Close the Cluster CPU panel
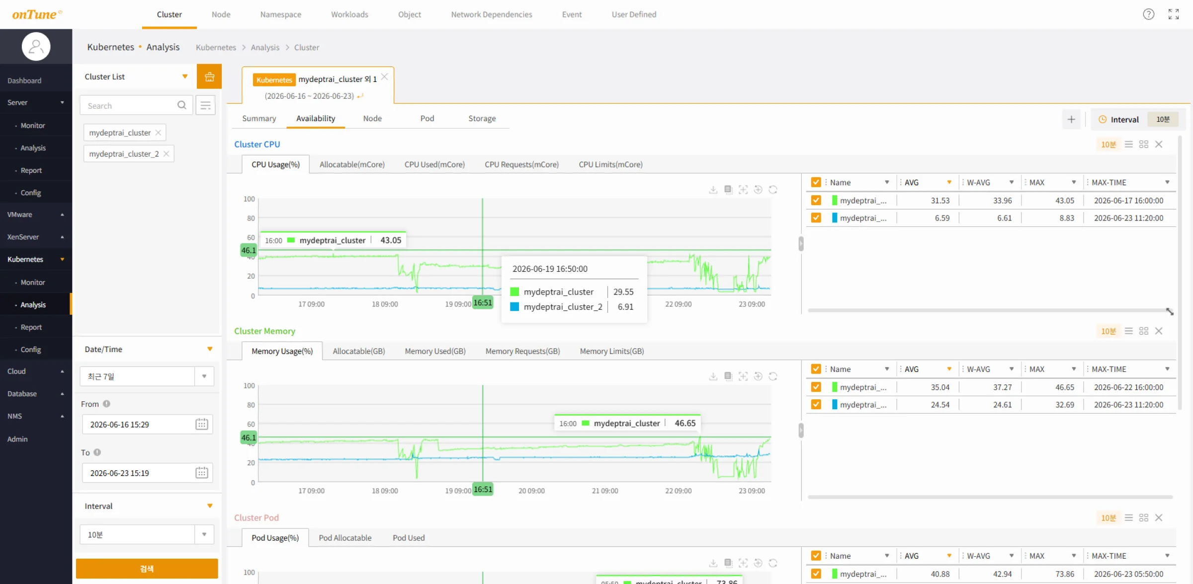Screen dimensions: 1193x584 pyautogui.click(x=1159, y=144)
